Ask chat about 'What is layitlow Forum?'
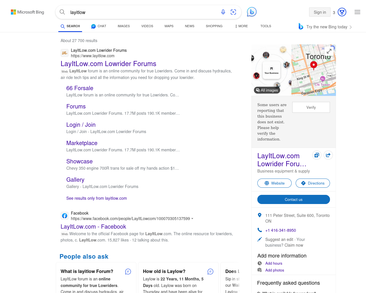 pos(128,272)
